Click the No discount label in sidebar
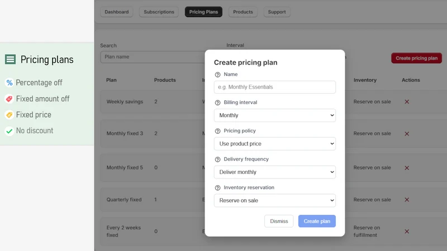447x251 pixels. click(35, 131)
